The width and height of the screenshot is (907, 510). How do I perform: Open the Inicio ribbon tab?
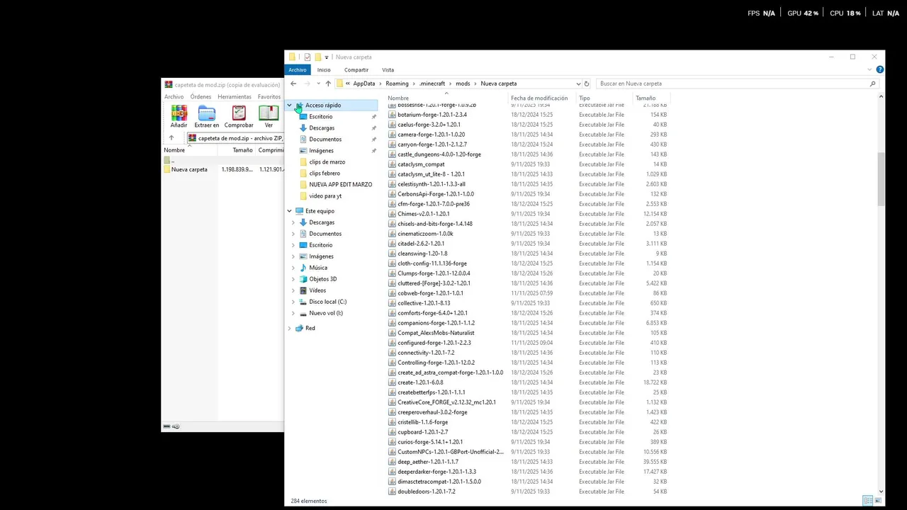click(x=324, y=70)
